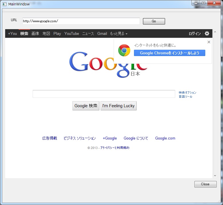Screen dimensions: 223x205
Task: Close the Chrome install promo popup
Action: tap(209, 42)
